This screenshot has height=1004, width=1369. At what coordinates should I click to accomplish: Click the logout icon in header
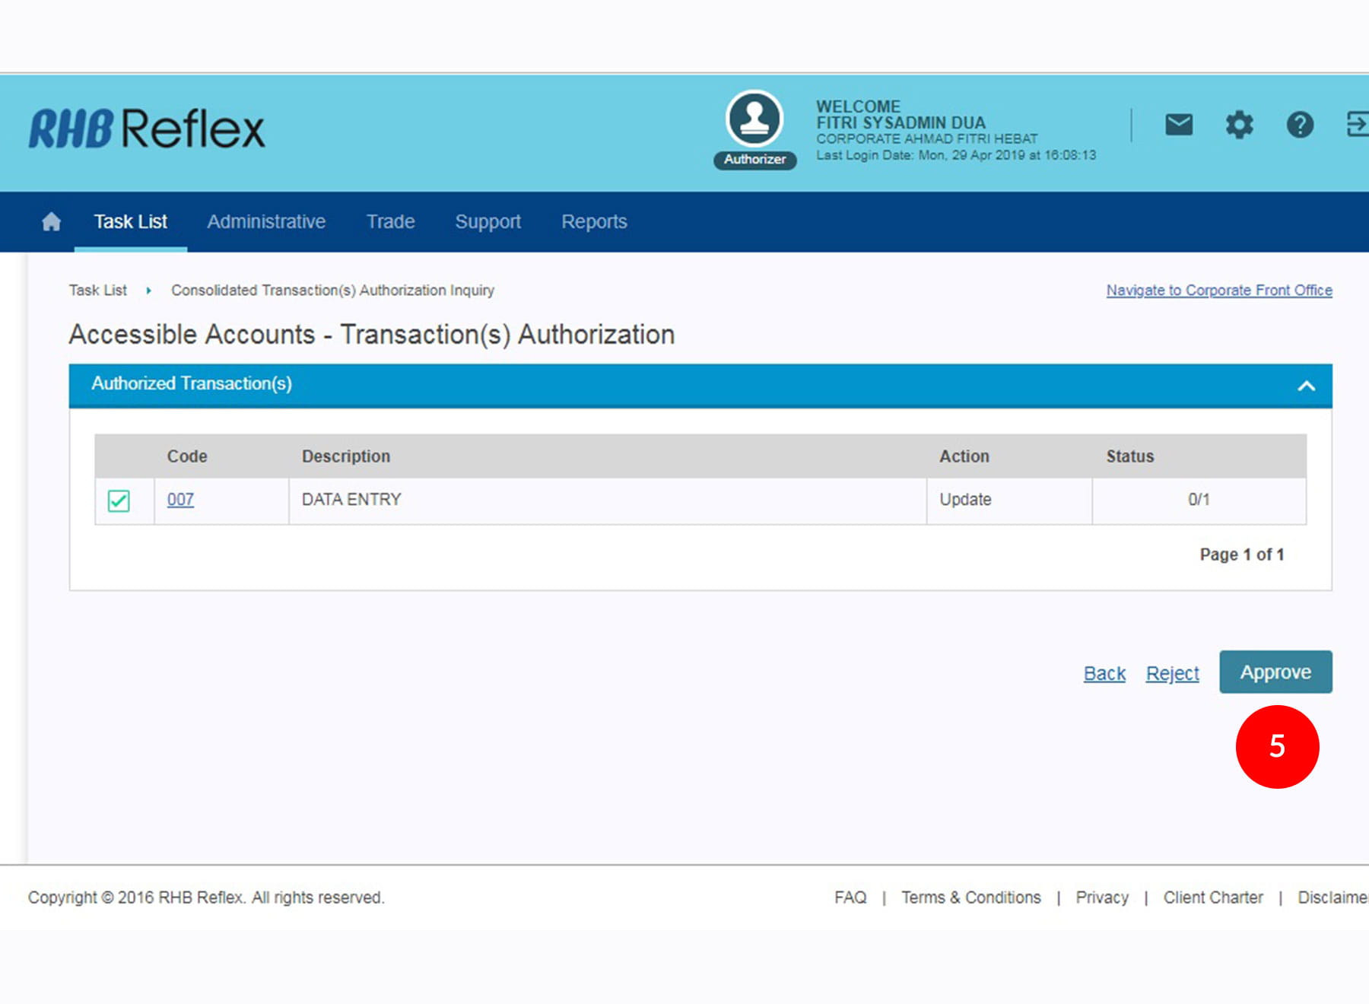(1356, 124)
